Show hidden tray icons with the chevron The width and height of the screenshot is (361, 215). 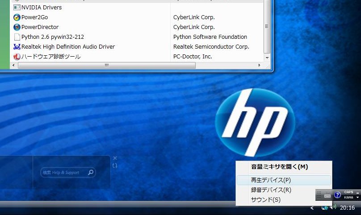[x=312, y=208]
